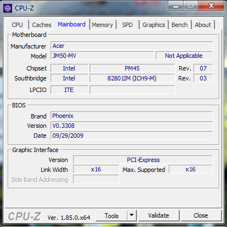
Task: Click the Motherboard group heading
Action: tap(29, 35)
